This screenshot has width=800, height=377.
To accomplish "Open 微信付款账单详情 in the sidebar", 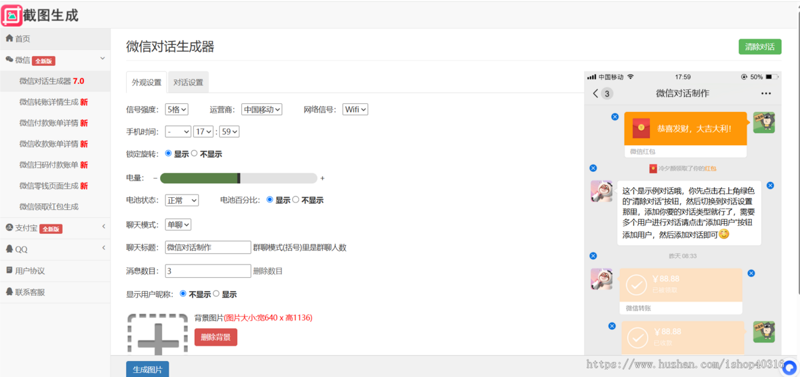I will tap(55, 123).
